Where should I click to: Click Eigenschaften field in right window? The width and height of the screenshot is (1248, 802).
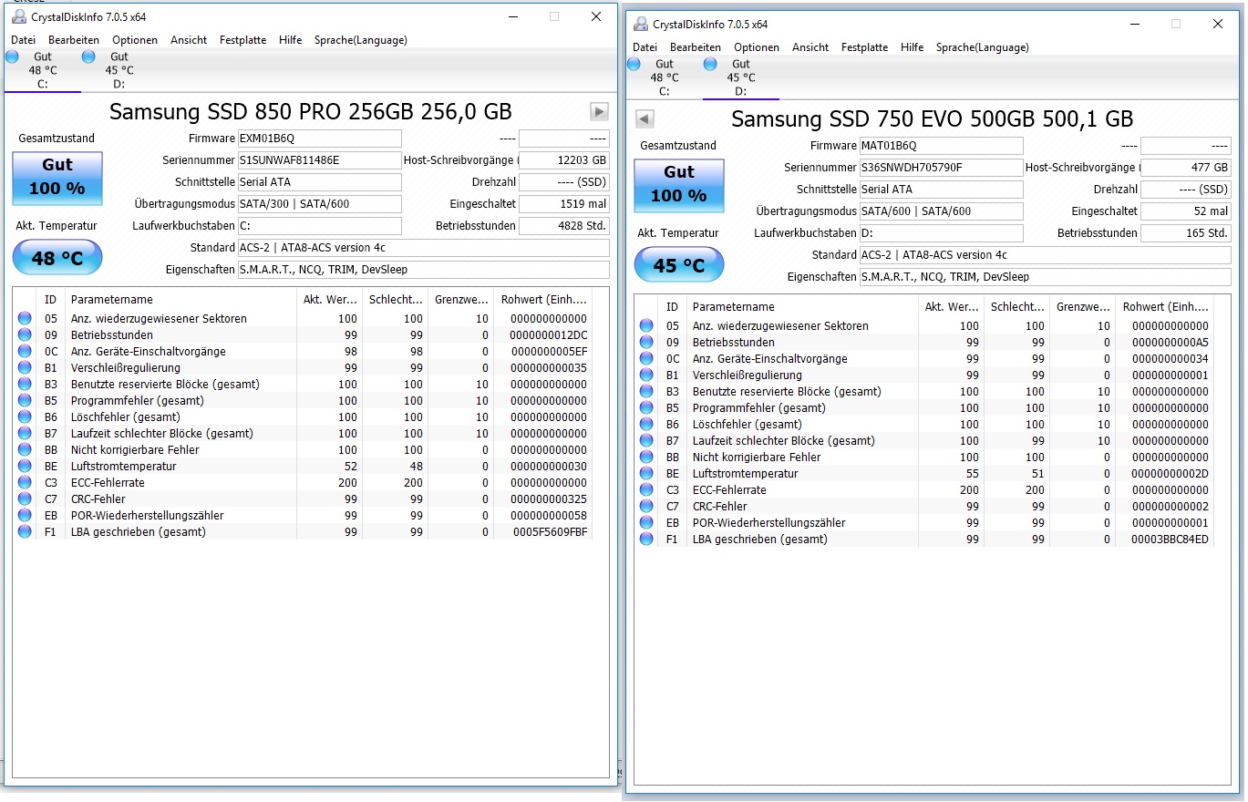tap(1045, 277)
